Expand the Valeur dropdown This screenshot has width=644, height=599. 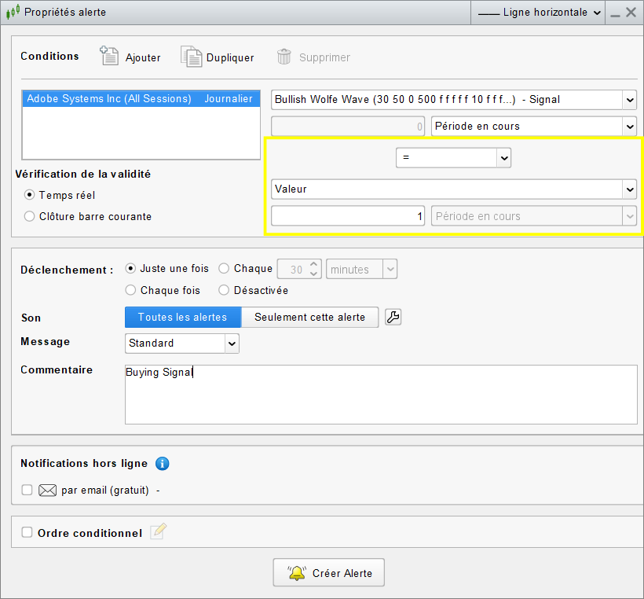point(453,189)
